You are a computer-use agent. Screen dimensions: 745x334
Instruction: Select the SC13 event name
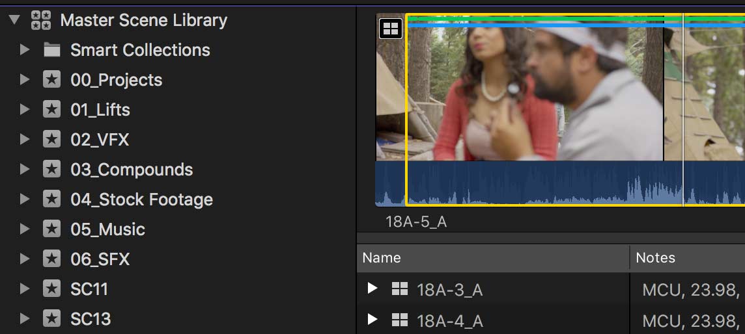coord(91,319)
